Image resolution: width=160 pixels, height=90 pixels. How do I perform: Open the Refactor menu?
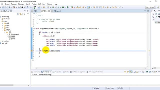point(14,4)
